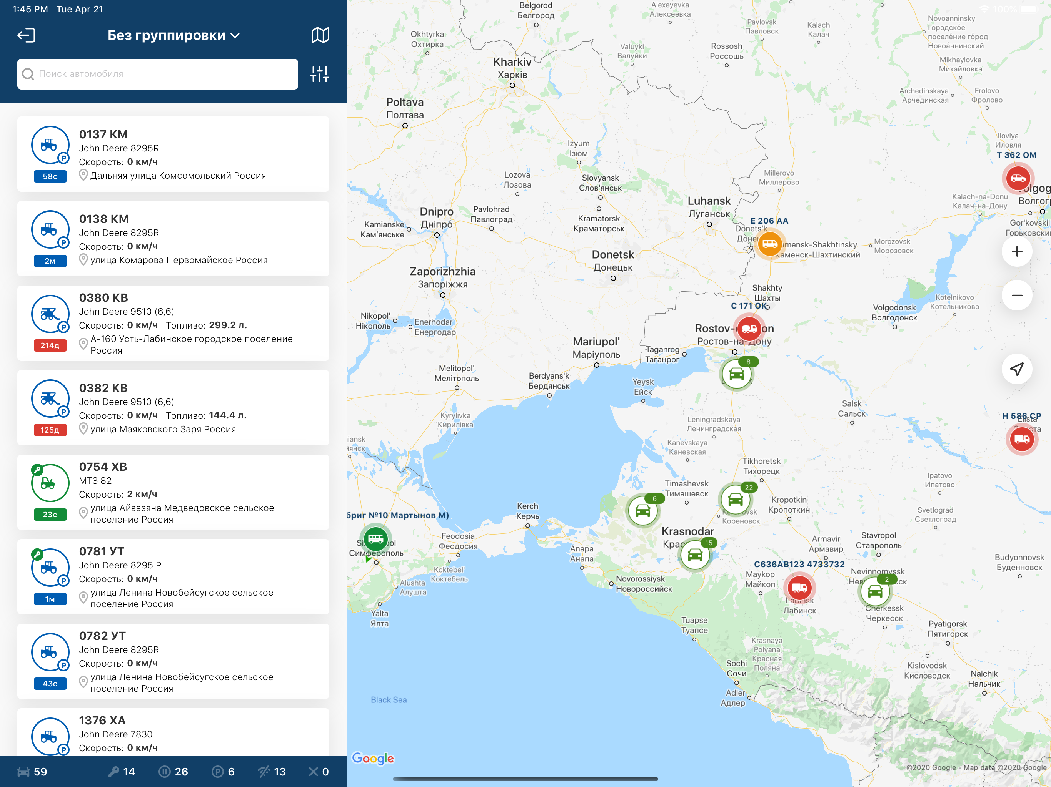Toggle the map view icon in header
Screen dimensions: 1051x787
(320, 35)
